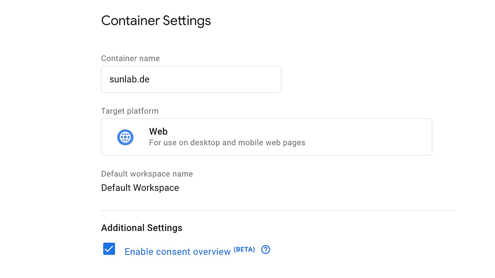Click the blue globe Web platform icon
Image resolution: width=495 pixels, height=278 pixels.
[x=125, y=137]
